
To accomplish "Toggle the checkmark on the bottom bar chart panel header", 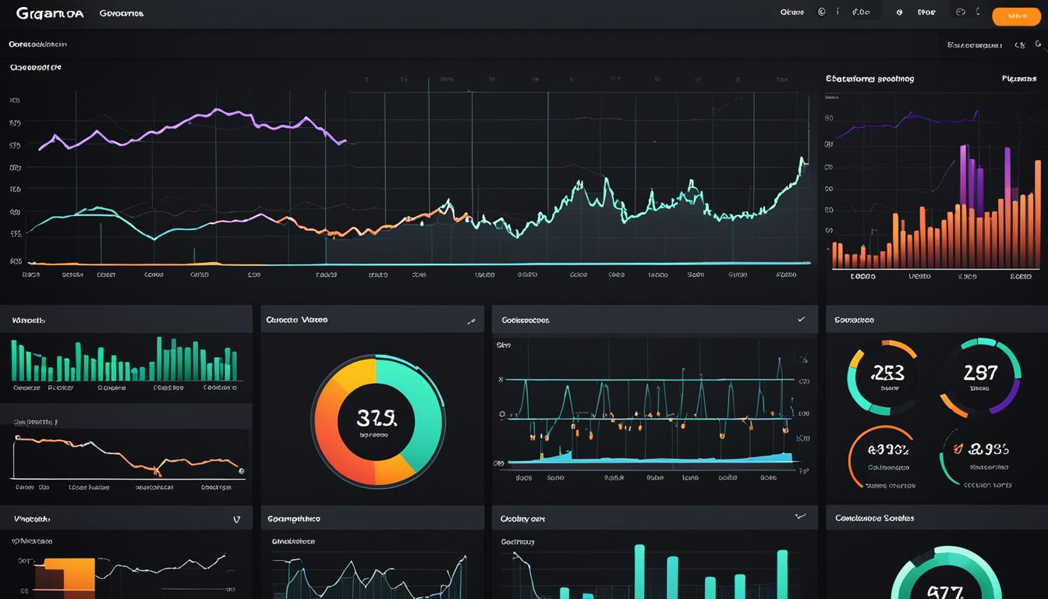I will click(x=799, y=516).
